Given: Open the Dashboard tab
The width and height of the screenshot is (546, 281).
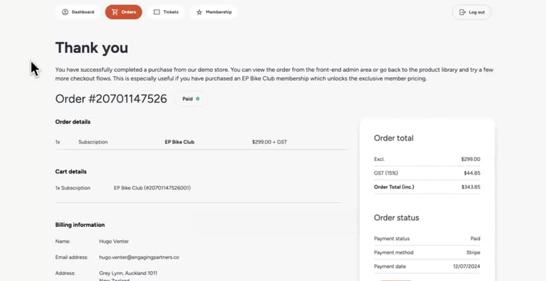Looking at the screenshot, I should pyautogui.click(x=78, y=12).
